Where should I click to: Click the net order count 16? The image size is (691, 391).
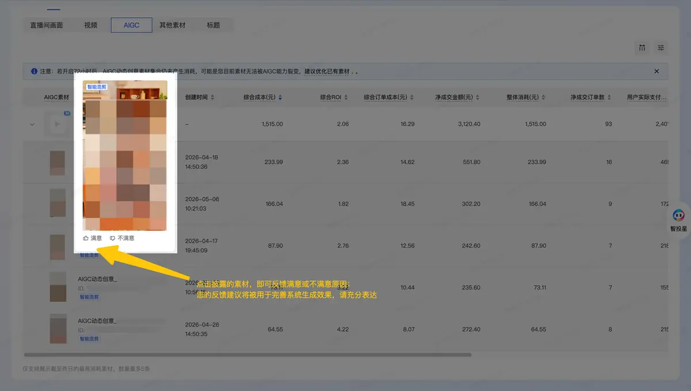click(x=609, y=162)
